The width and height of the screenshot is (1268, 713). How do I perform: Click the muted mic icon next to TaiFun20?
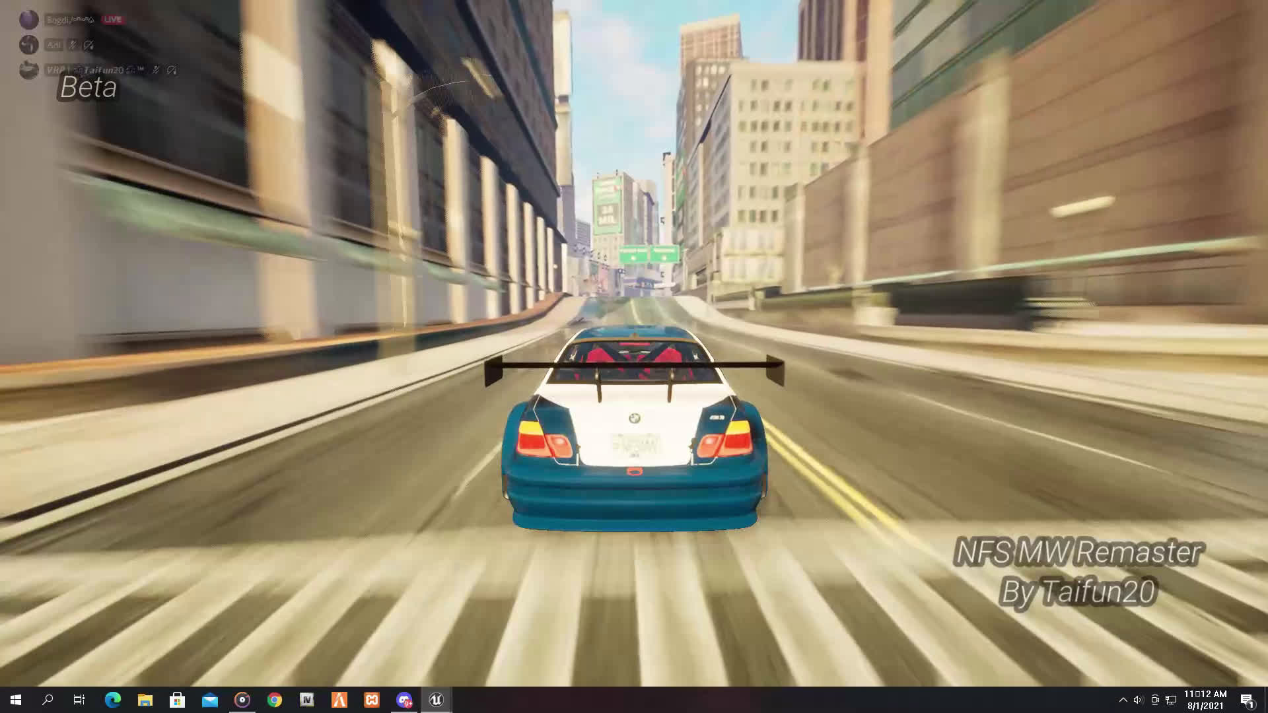click(157, 70)
